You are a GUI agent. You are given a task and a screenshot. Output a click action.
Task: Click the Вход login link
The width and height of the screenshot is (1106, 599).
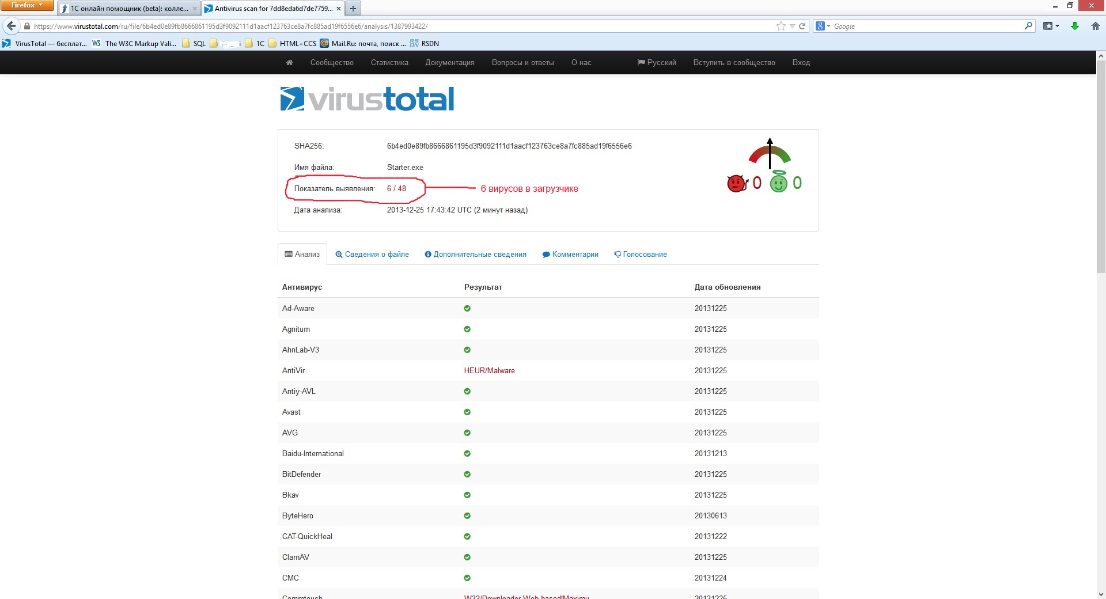click(x=801, y=62)
